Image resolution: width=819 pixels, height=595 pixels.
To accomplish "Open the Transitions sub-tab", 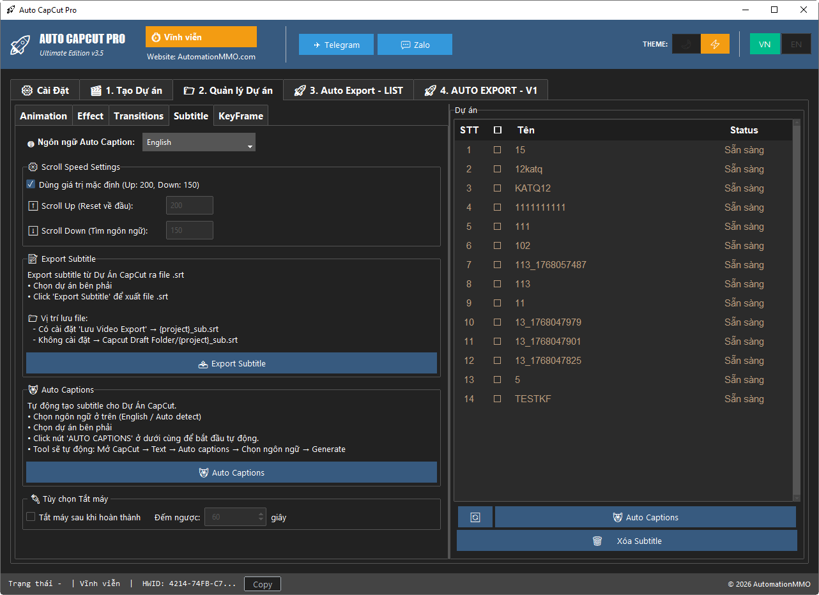I will [139, 116].
